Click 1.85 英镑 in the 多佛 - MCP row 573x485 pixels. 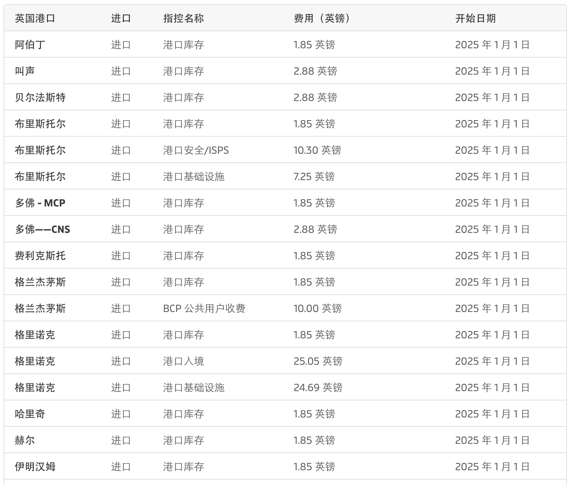pos(314,203)
